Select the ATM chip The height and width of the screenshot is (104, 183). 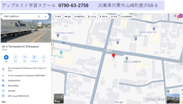pyautogui.click(x=126, y=17)
